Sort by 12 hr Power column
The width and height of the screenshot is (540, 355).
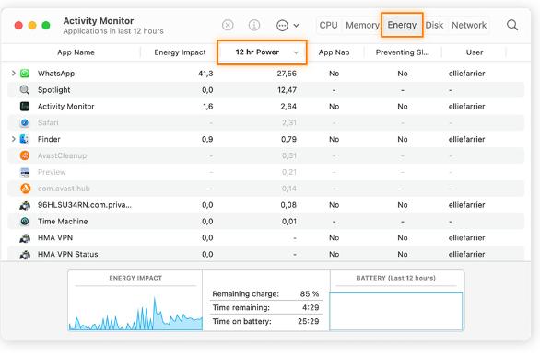pyautogui.click(x=262, y=52)
